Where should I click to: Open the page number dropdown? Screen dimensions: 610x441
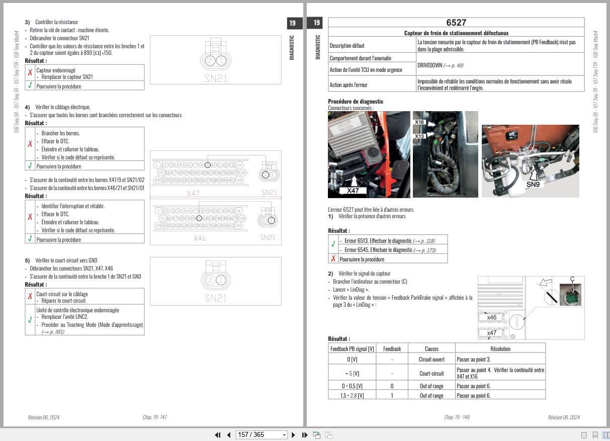(x=284, y=434)
